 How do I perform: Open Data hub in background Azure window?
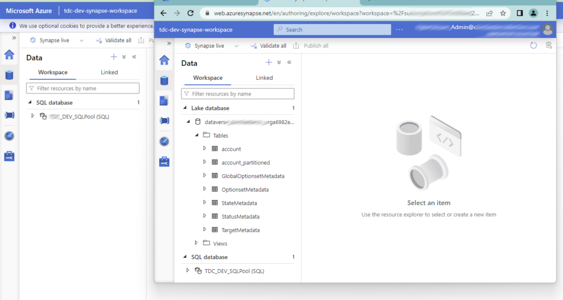click(x=9, y=75)
